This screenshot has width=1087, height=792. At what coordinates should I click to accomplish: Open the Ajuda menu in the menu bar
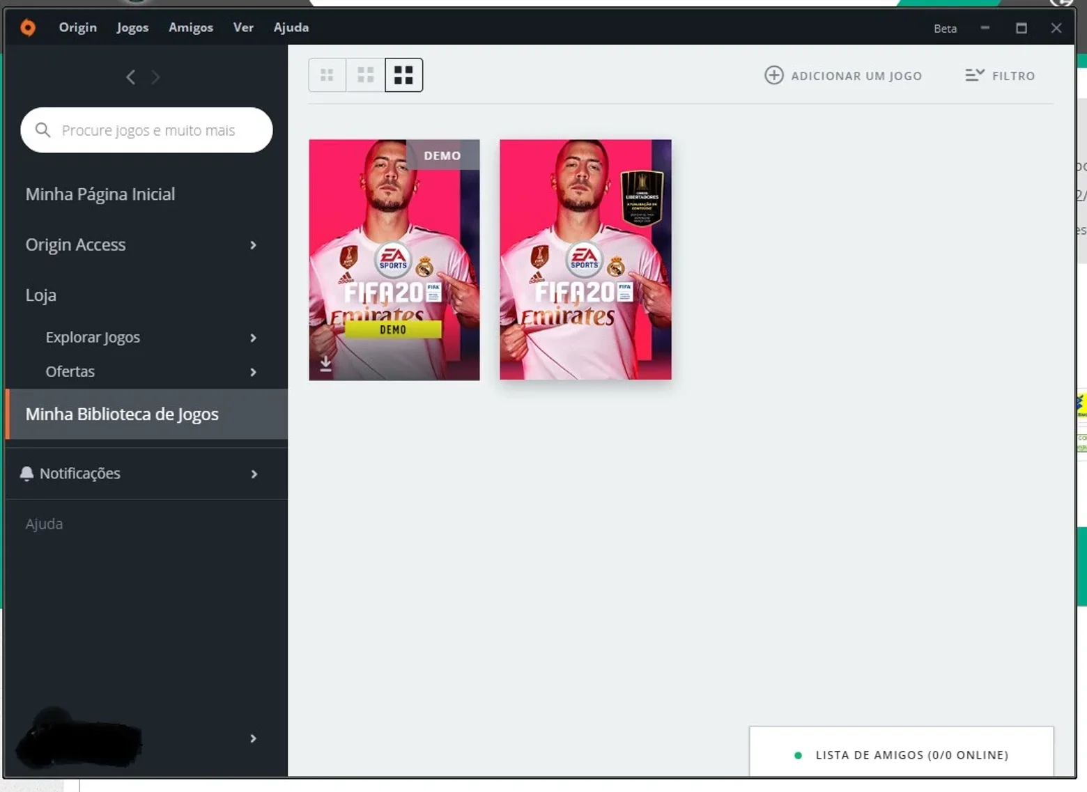291,27
